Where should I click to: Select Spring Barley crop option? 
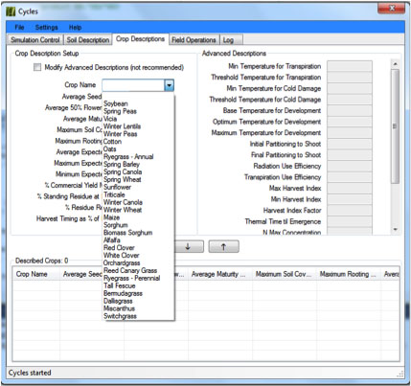[122, 165]
